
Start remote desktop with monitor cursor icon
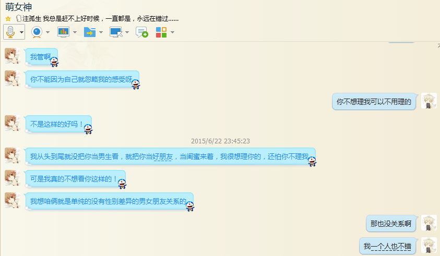tap(116, 32)
